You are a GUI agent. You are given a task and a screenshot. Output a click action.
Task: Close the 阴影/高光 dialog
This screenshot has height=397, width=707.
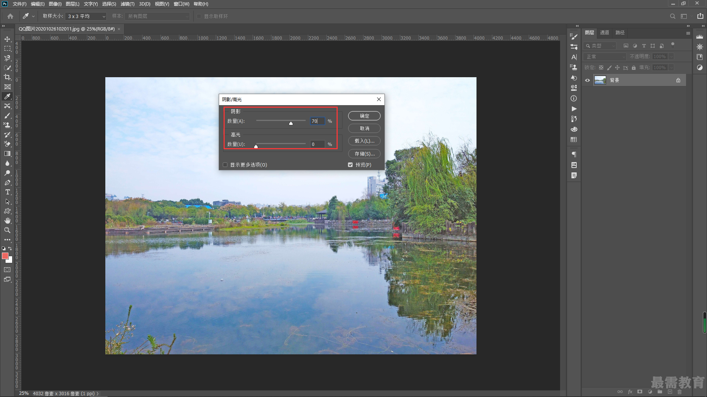379,99
